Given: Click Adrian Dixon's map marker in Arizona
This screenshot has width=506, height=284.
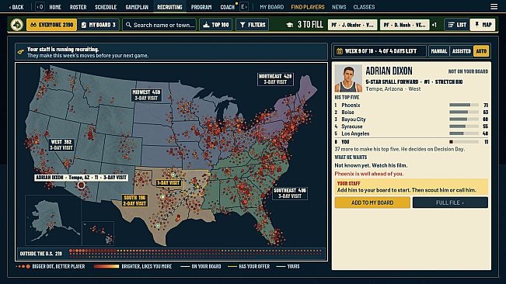Looking at the screenshot, I should click(x=81, y=185).
